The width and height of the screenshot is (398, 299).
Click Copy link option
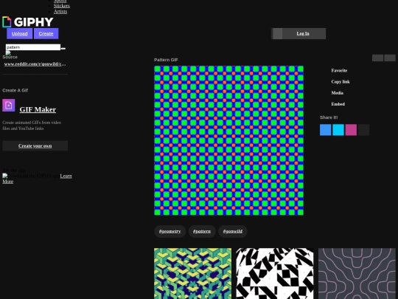click(x=341, y=82)
